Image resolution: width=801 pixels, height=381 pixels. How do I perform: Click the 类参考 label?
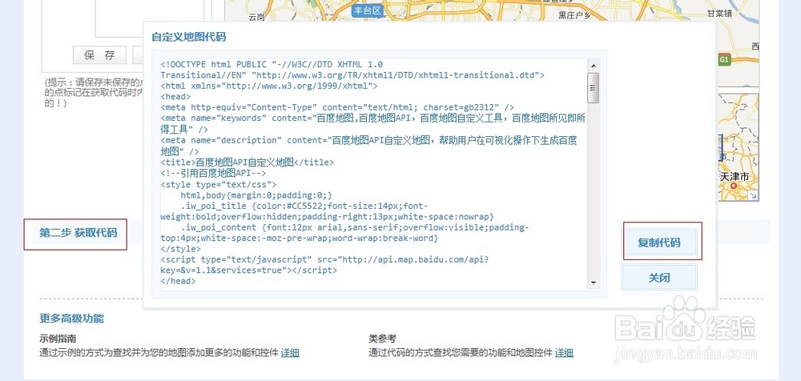[382, 339]
